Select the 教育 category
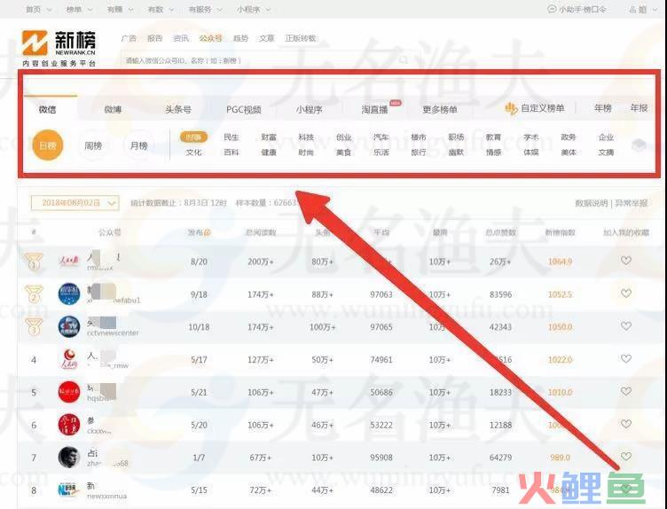This screenshot has height=509, width=667. click(493, 137)
